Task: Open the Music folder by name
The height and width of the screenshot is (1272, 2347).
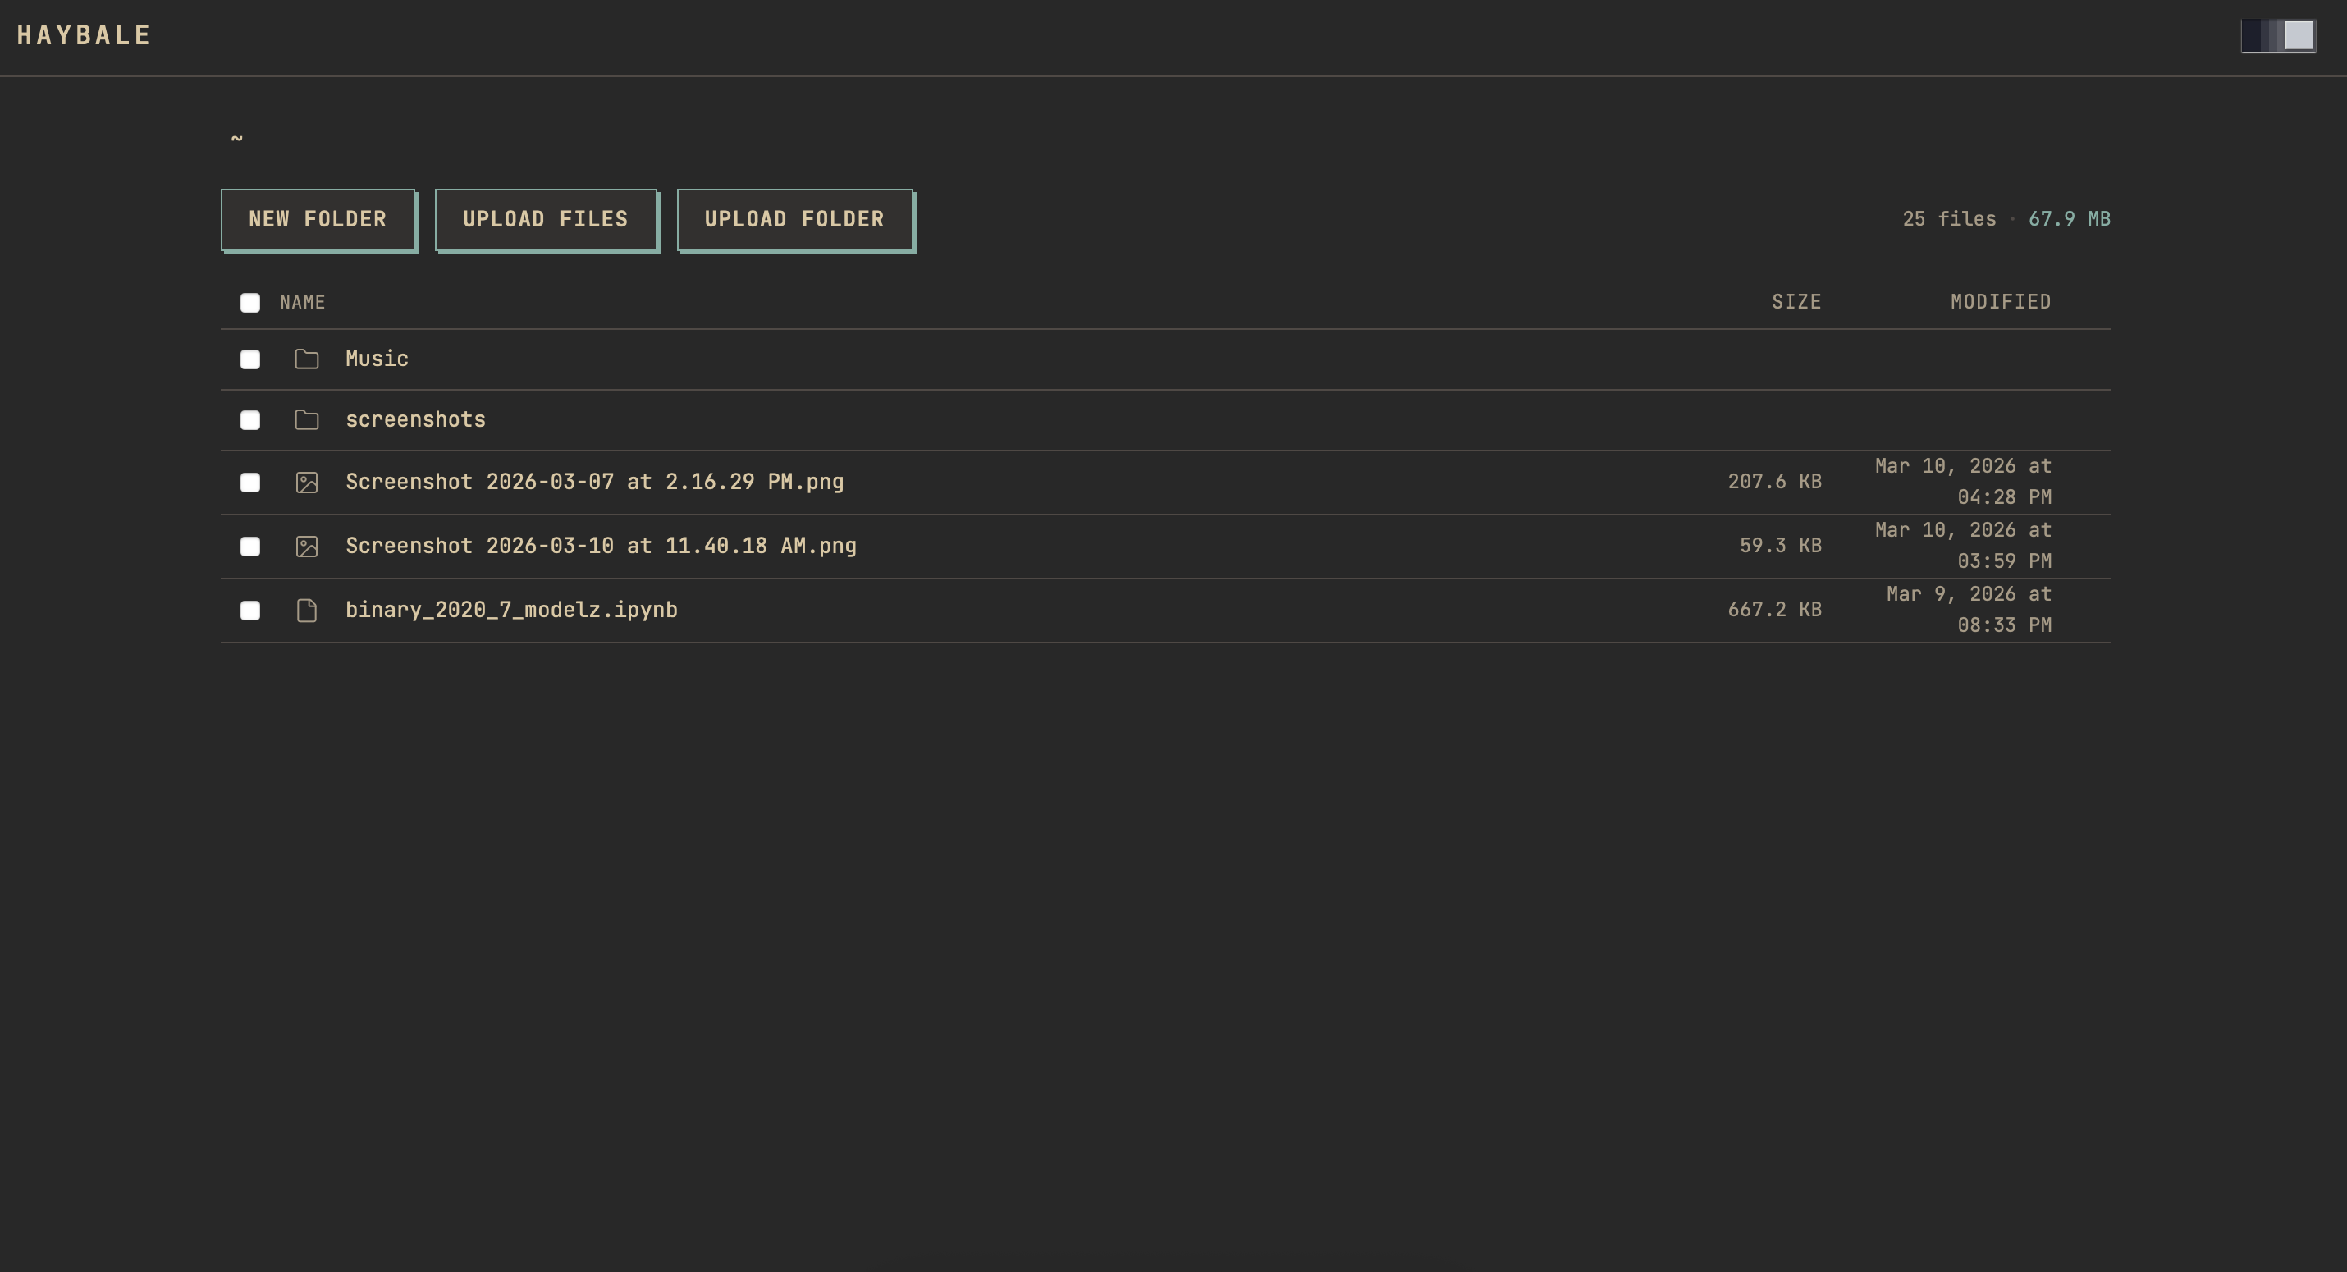Action: click(377, 359)
